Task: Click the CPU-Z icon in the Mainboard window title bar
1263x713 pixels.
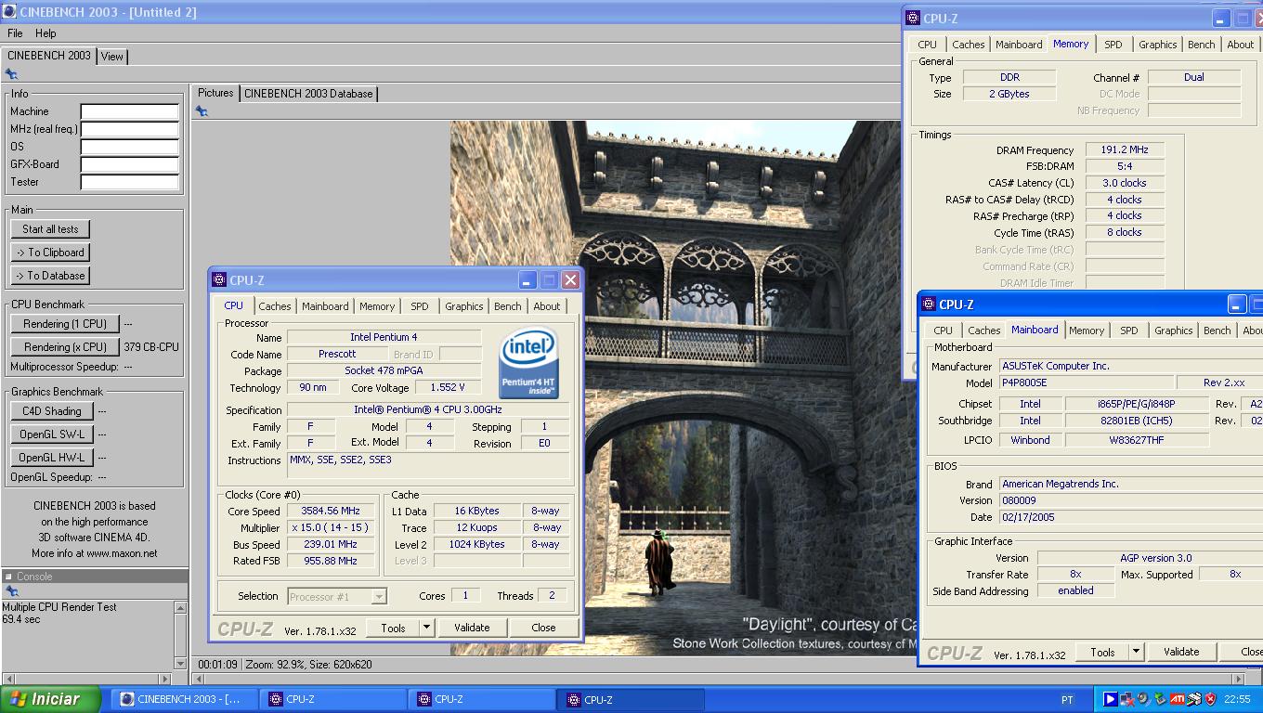Action: [928, 304]
